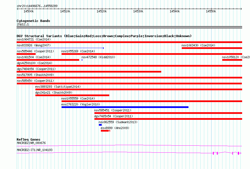Click the dgv4250n100 (Coe2014) label
This screenshot has height=169, width=250.
35,63
